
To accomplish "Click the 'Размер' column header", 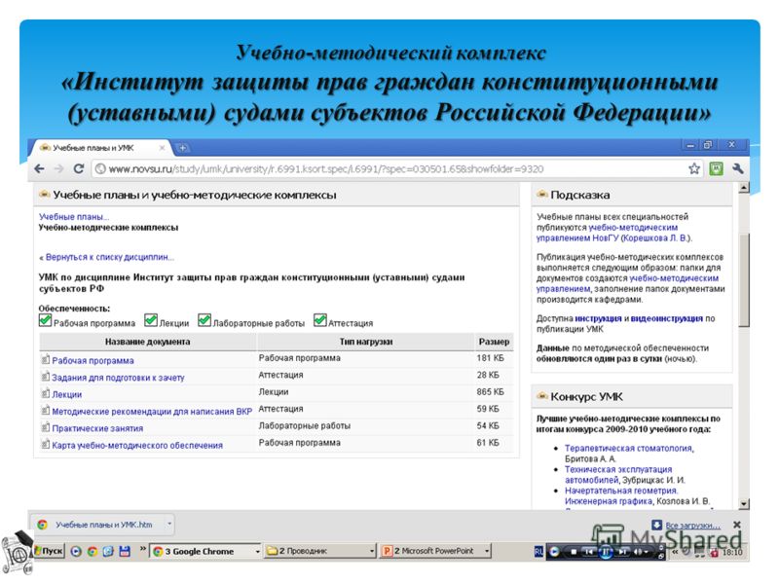I will [494, 342].
